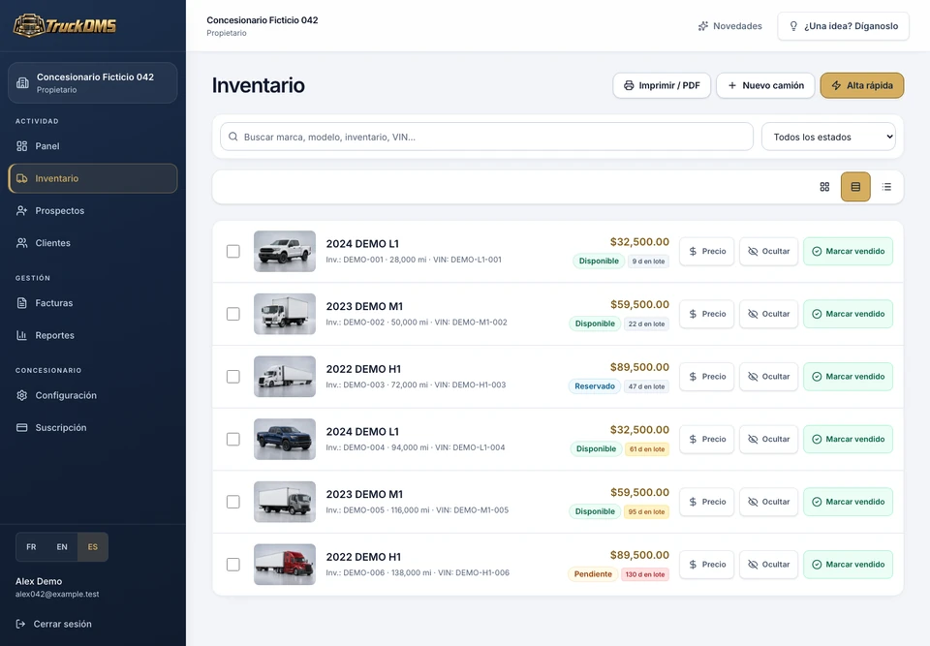The width and height of the screenshot is (930, 646).
Task: Check the box for DEMO-001 truck
Action: coord(233,252)
